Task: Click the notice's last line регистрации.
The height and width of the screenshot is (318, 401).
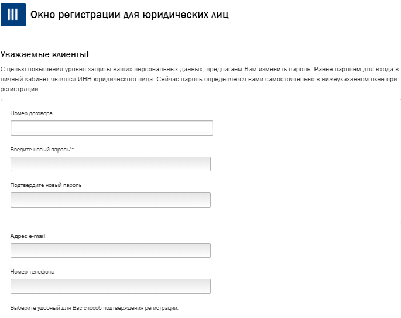Action: [x=20, y=89]
